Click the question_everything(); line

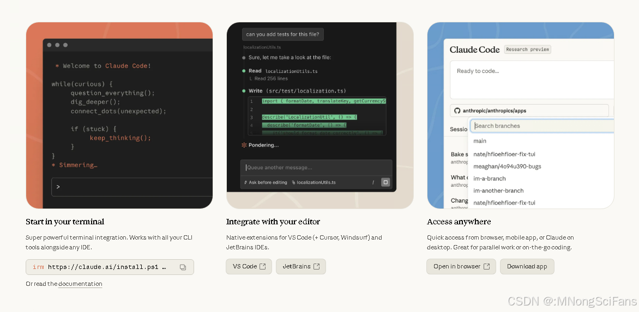click(113, 93)
